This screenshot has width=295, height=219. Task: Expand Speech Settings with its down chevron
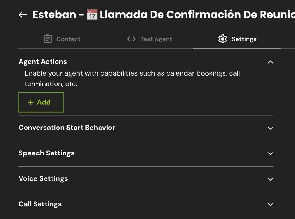coord(270,153)
